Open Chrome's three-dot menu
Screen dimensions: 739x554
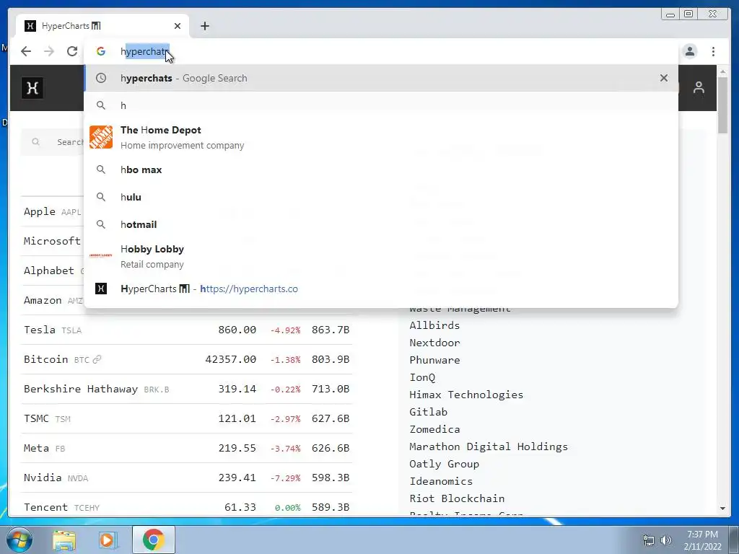click(713, 51)
